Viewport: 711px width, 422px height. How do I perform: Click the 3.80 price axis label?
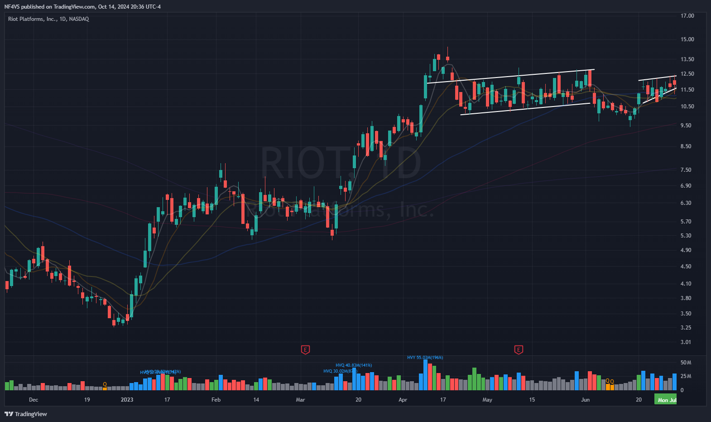(686, 298)
